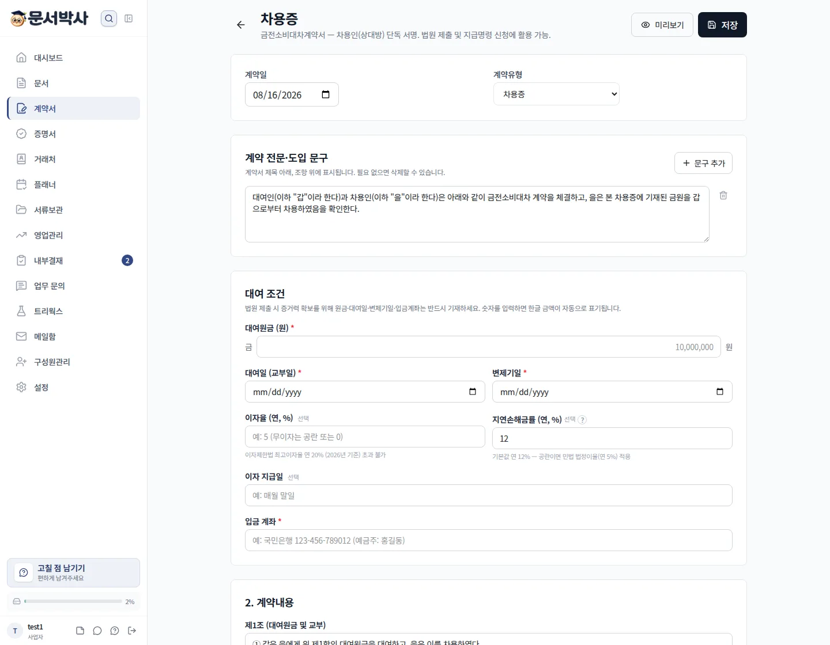
Task: Click the storage usage progress bar
Action: pyautogui.click(x=73, y=601)
